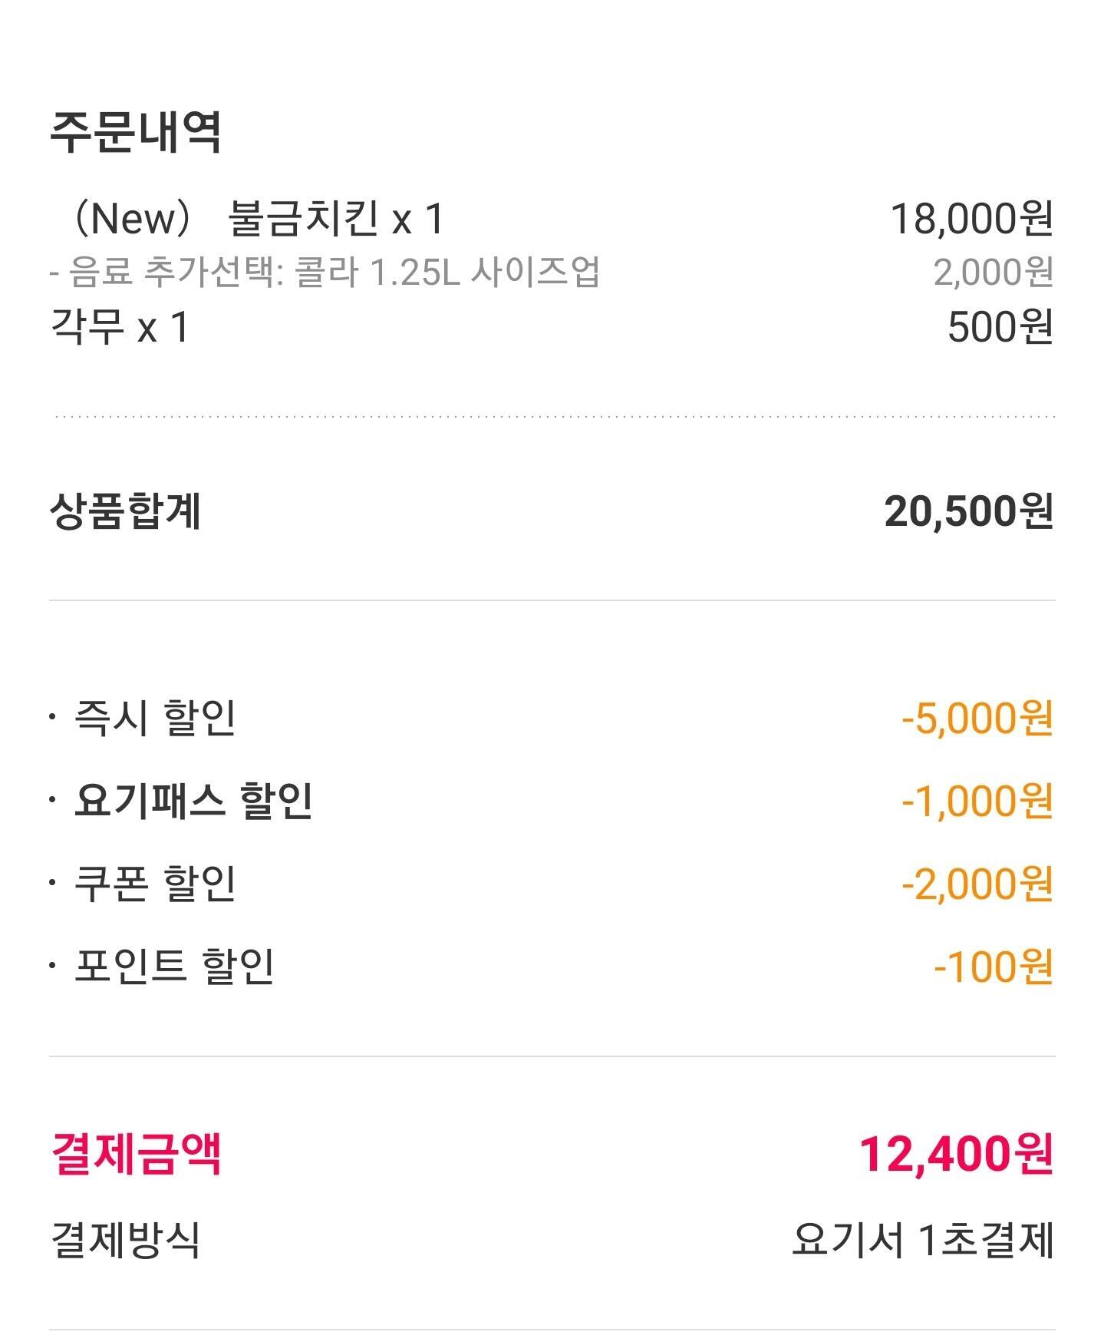Tap the 상품합계 label
The height and width of the screenshot is (1332, 1104).
(125, 511)
